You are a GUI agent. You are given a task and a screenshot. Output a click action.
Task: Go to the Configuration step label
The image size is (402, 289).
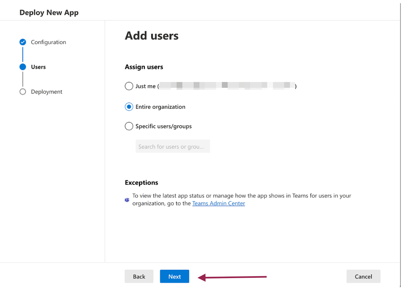click(48, 42)
